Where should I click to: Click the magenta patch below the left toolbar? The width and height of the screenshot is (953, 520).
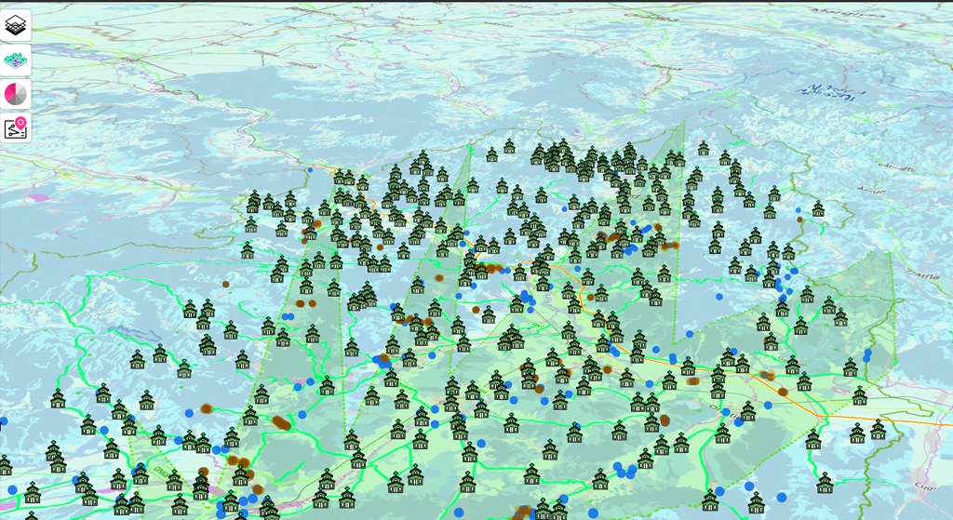[39, 197]
